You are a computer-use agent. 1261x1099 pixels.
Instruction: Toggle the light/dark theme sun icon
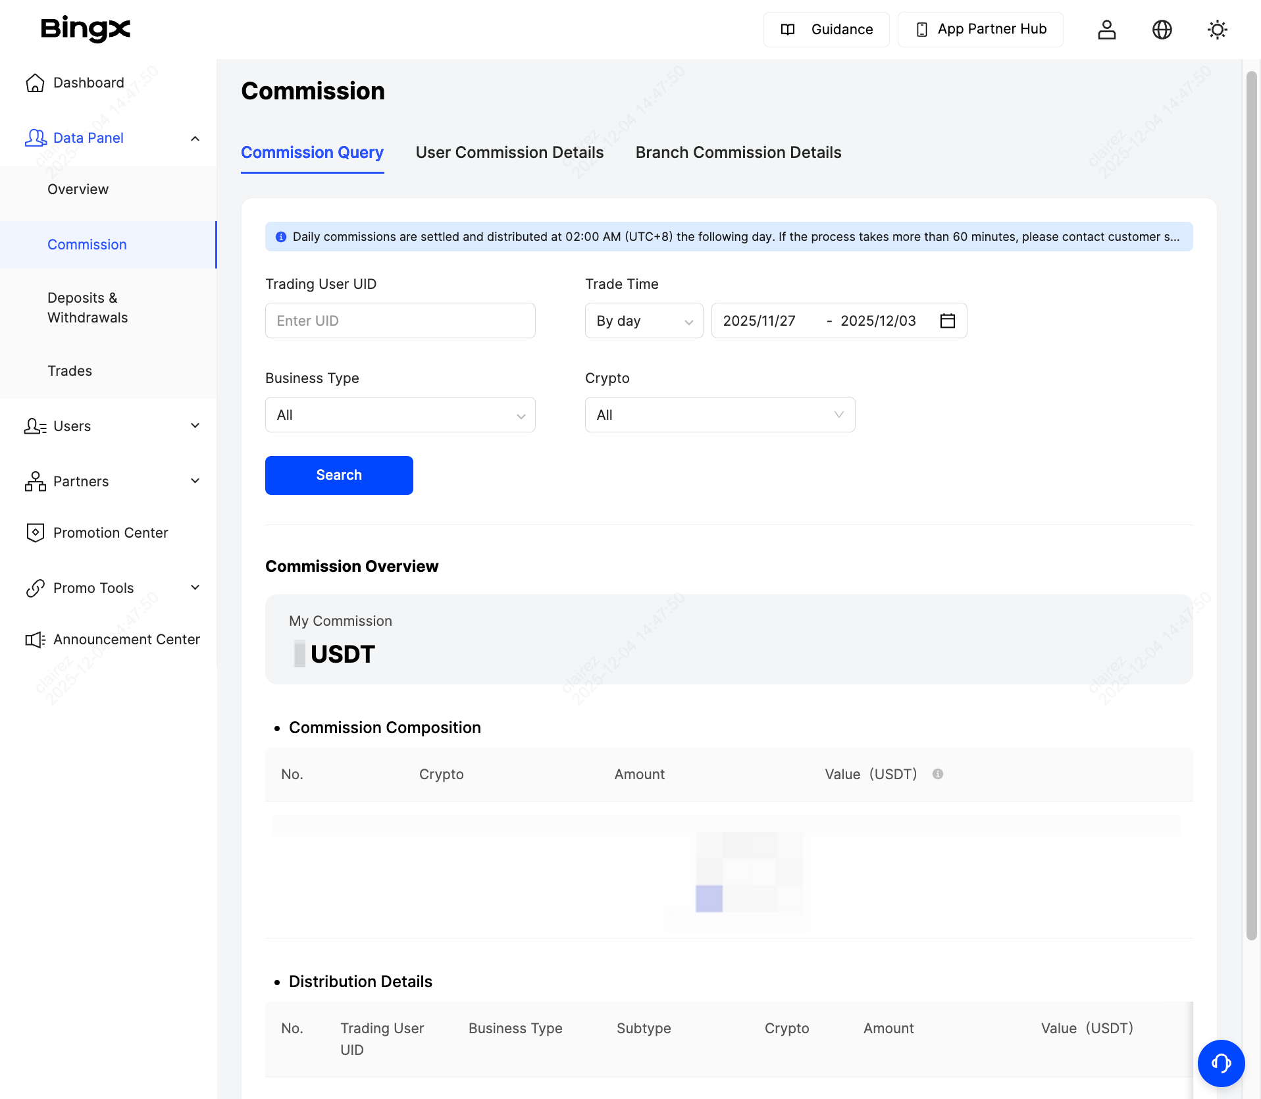(1217, 30)
